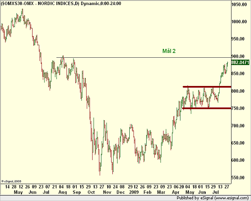
Task: Click the 650.00 price axis label
Action: coord(238,143)
